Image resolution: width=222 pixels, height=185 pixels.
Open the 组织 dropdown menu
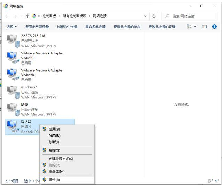12,27
